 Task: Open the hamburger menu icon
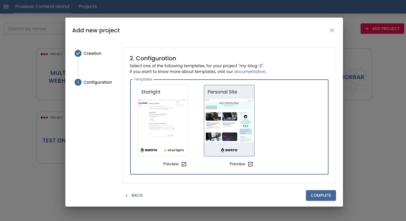[6, 7]
